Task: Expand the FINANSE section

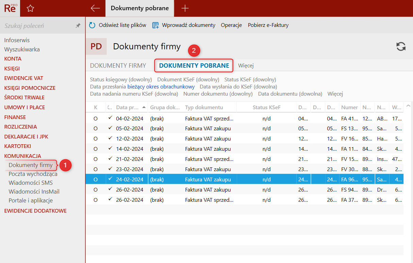Action: 15,117
